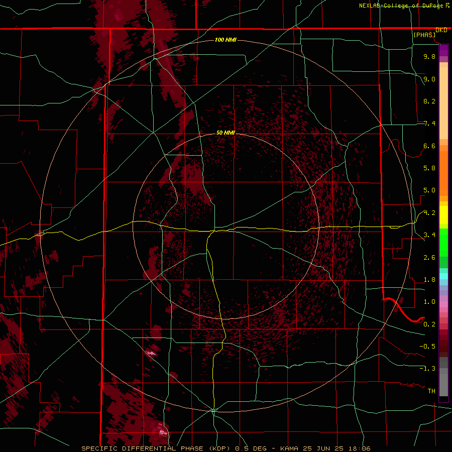Click the 7.4 legend value
This screenshot has height=452, width=452.
pos(429,124)
